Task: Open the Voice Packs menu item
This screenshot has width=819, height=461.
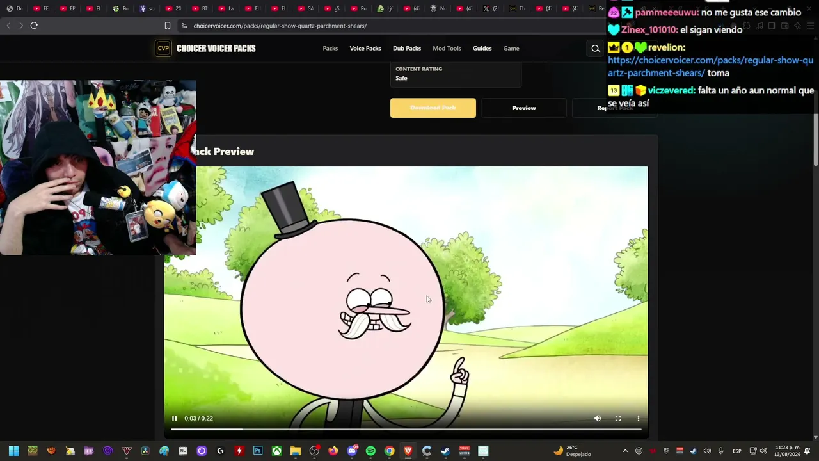Action: (365, 49)
